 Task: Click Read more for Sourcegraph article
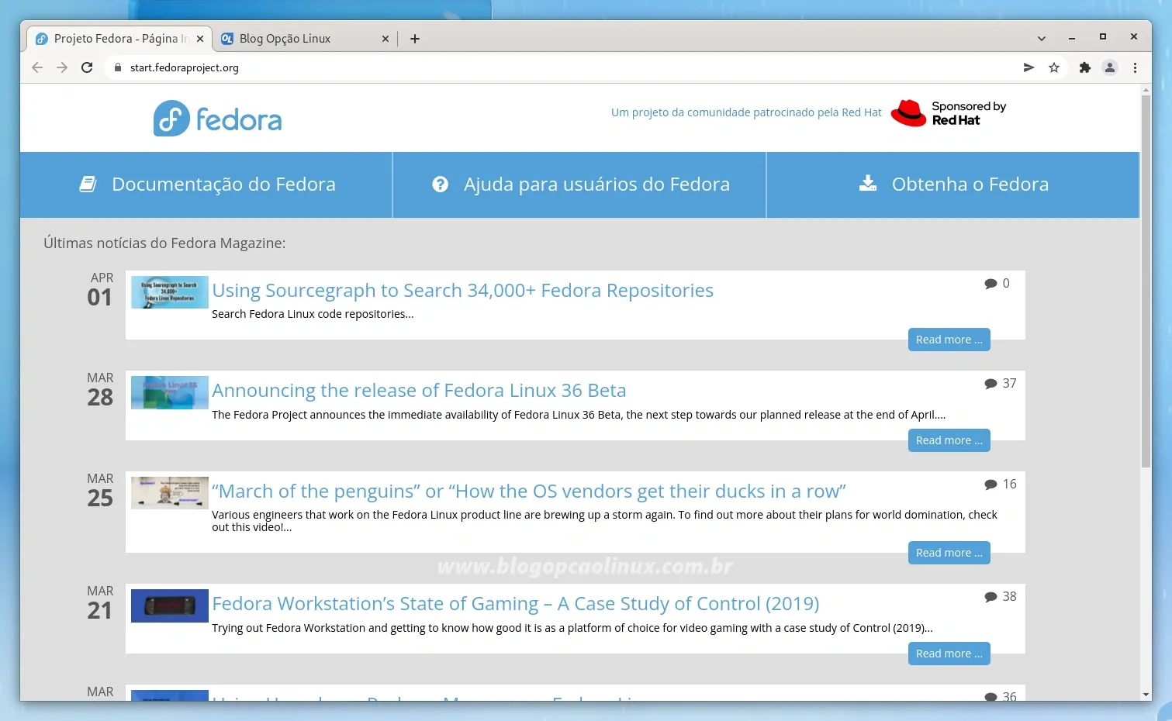949,340
